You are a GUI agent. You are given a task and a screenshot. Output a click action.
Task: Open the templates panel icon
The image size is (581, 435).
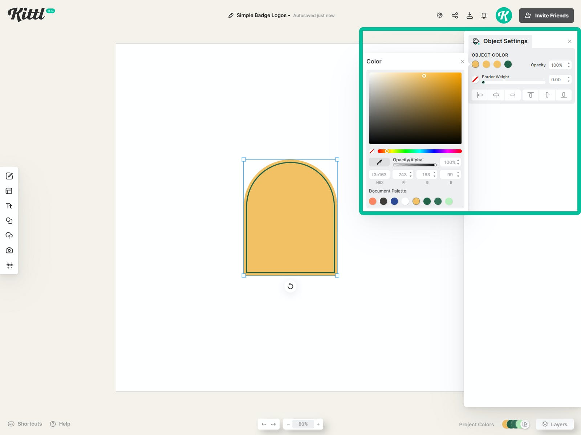tap(9, 191)
